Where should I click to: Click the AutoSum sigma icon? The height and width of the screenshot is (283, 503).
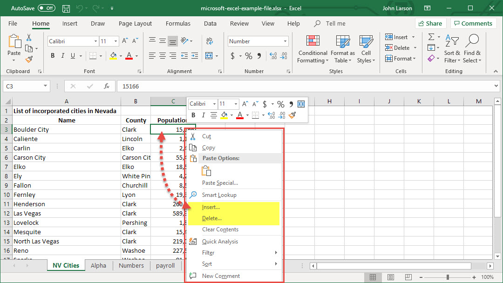point(431,37)
